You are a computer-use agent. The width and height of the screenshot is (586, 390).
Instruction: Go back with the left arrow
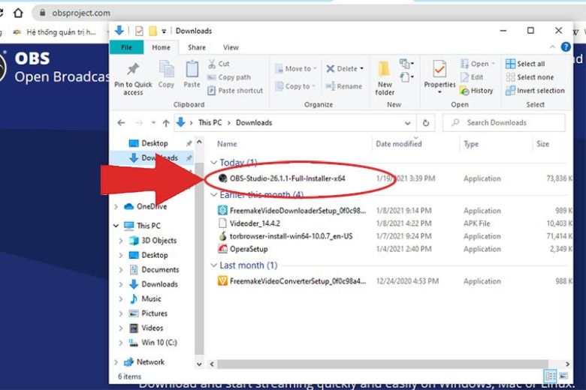point(121,123)
